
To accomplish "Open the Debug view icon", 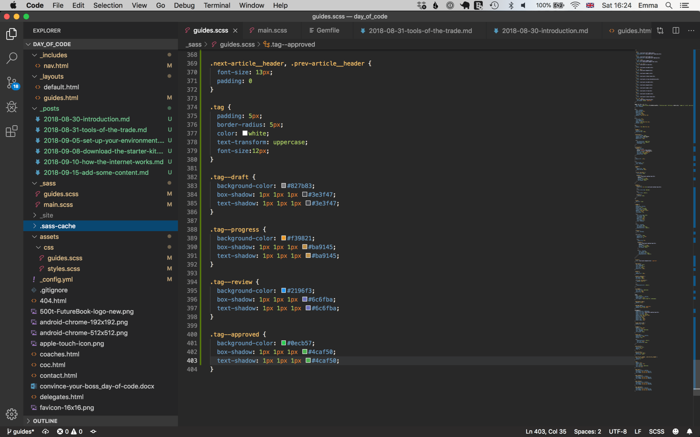I will pyautogui.click(x=12, y=107).
